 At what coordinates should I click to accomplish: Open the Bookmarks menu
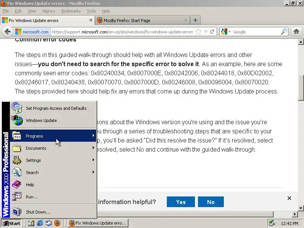coord(71,11)
